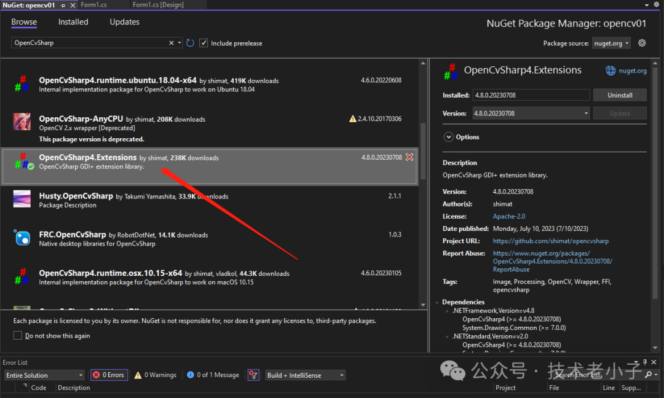This screenshot has width=664, height=398.
Task: Click the package list scroll-up arrow
Action: [422, 63]
